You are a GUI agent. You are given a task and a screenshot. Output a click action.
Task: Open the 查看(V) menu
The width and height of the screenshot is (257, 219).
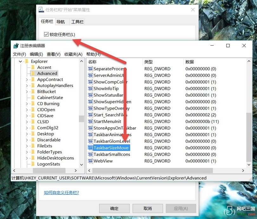54,54
